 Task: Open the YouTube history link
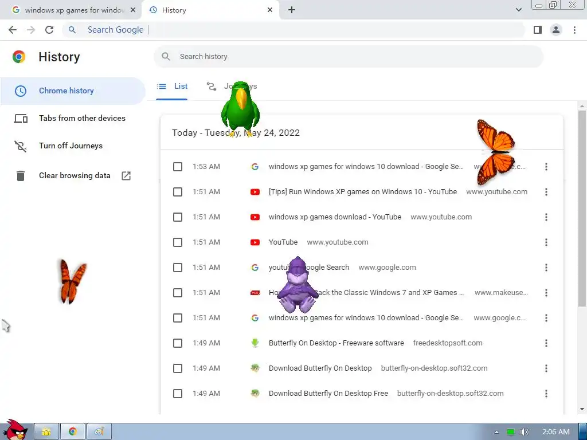[x=283, y=242]
